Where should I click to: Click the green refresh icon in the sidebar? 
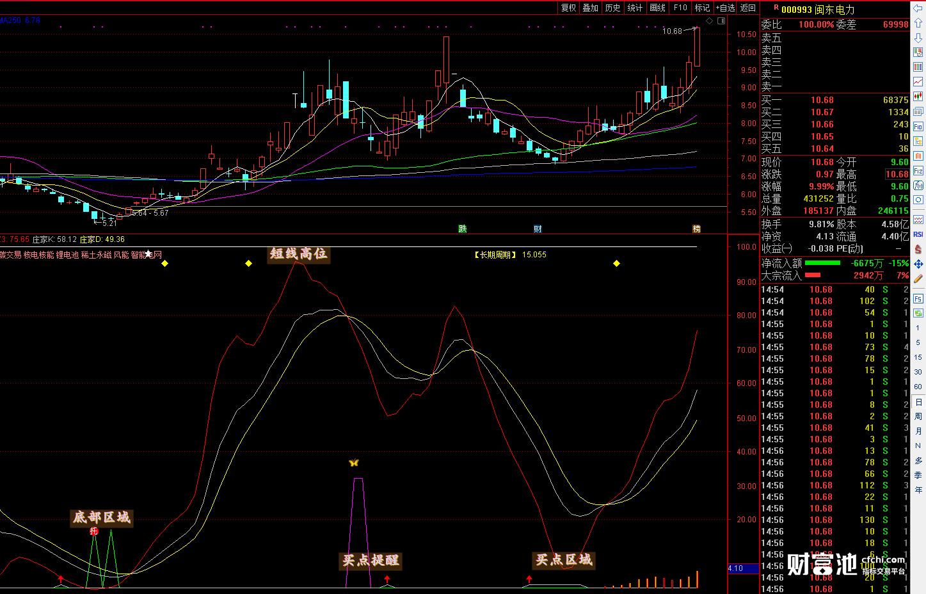(918, 313)
